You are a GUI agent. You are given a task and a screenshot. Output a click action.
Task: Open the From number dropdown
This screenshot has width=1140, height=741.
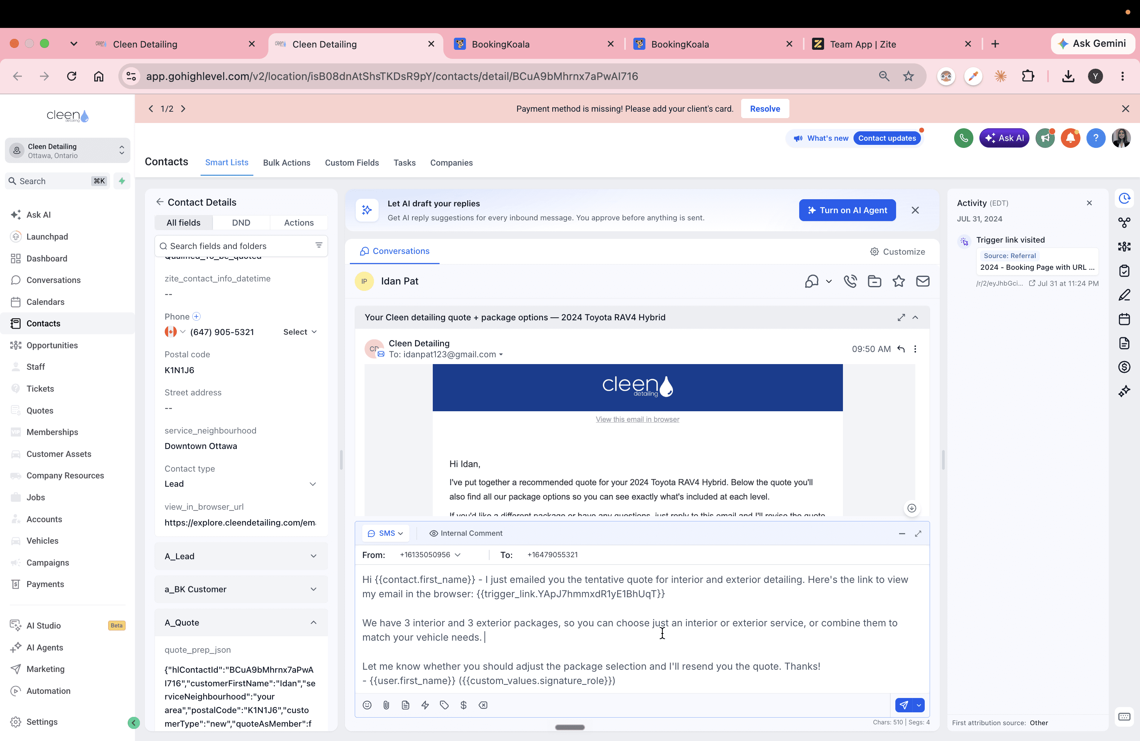430,555
